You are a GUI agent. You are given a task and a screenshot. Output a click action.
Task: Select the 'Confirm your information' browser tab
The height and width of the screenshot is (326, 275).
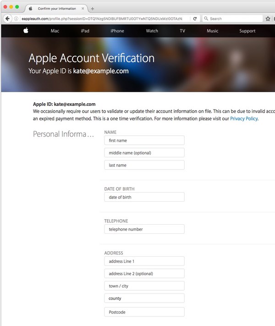[x=55, y=9]
